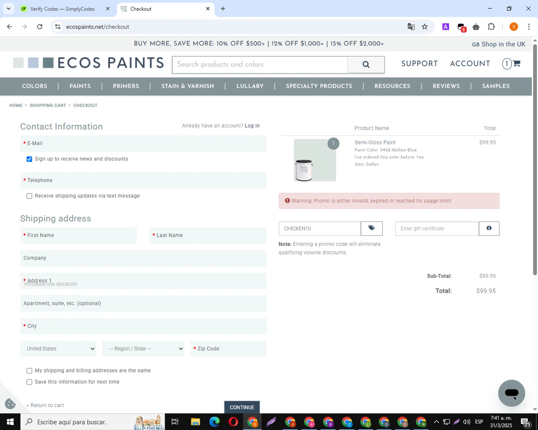Screen dimensions: 538x430
Task: Open the SUPPORT link
Action: tap(419, 64)
